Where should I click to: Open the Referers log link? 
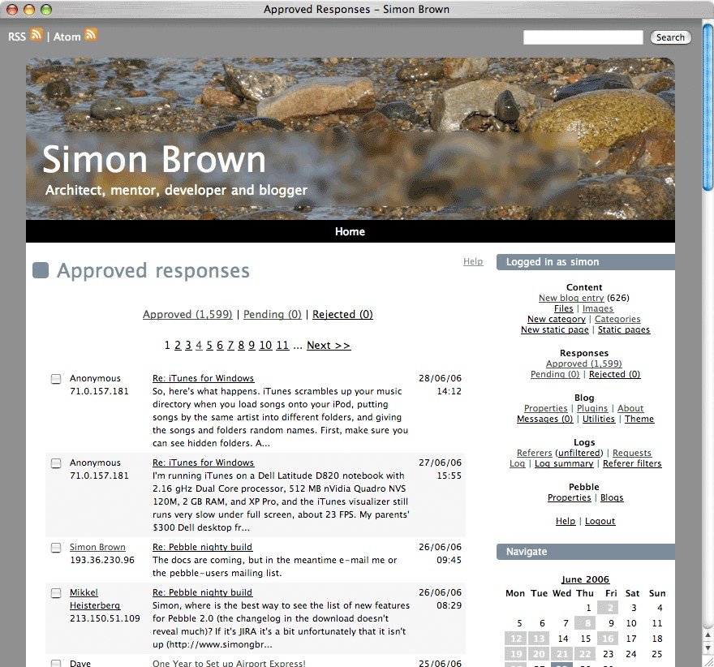[x=534, y=453]
